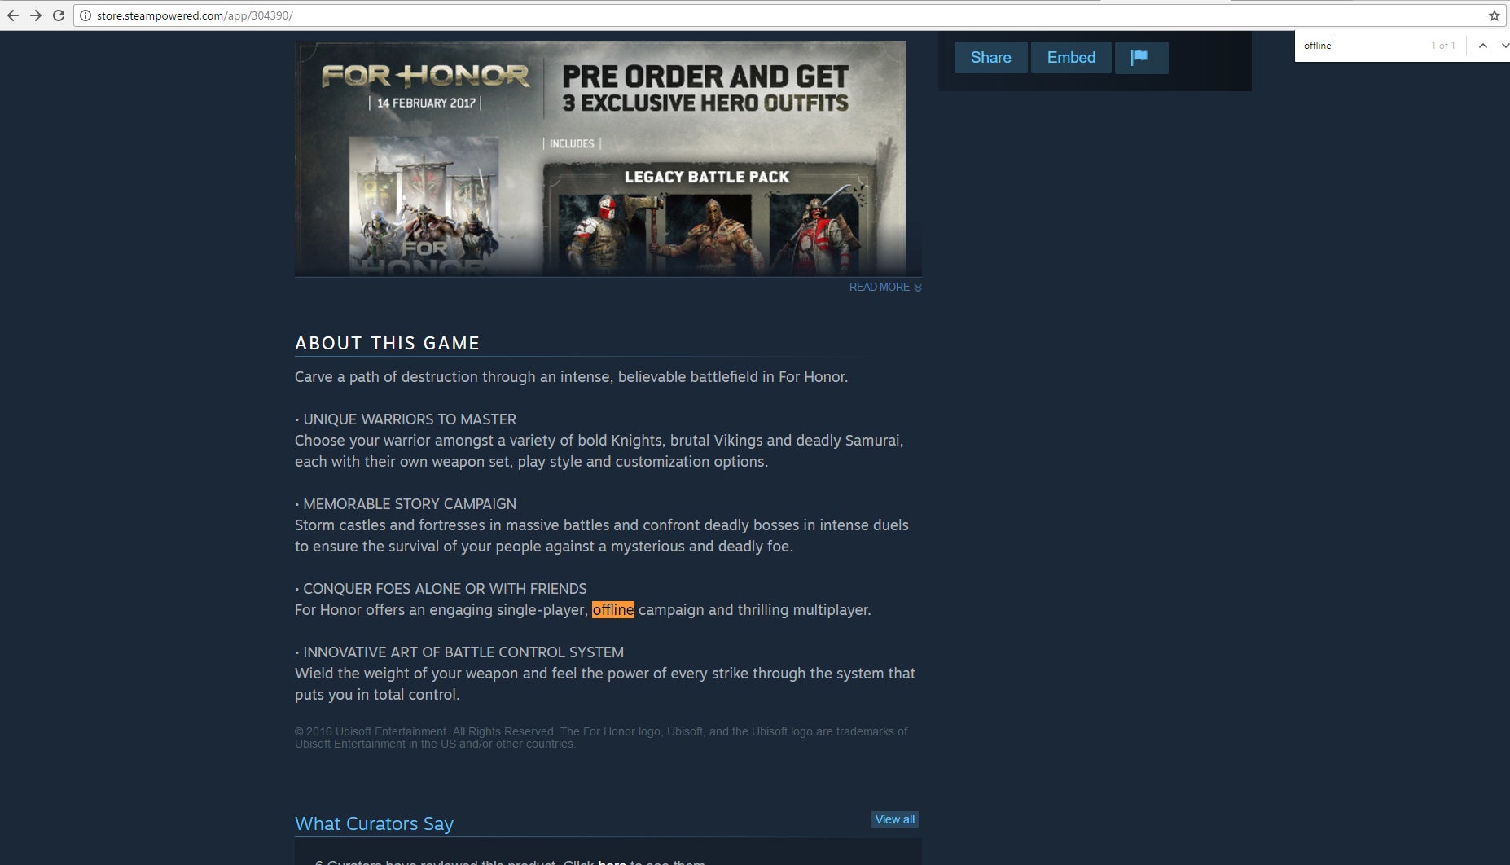Bookmark this page with the star
Screen dimensions: 1510x865
1494,15
